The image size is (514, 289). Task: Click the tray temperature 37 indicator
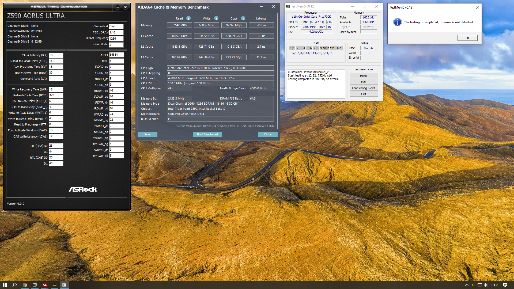tap(473, 285)
